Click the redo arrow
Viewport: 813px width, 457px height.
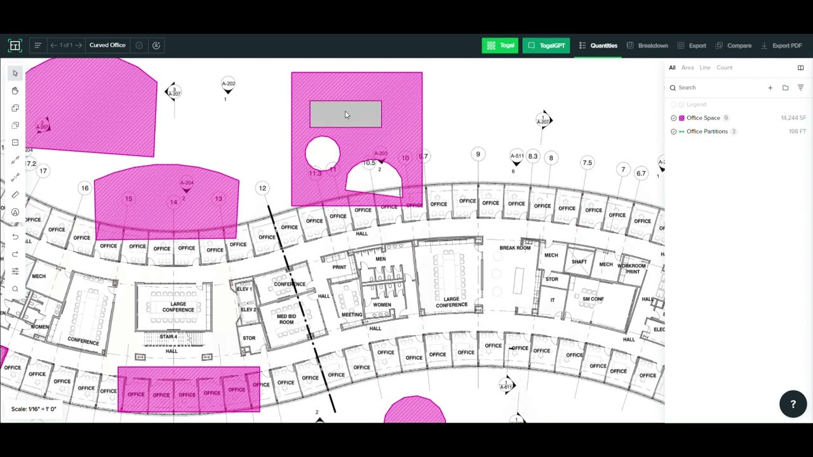[15, 254]
